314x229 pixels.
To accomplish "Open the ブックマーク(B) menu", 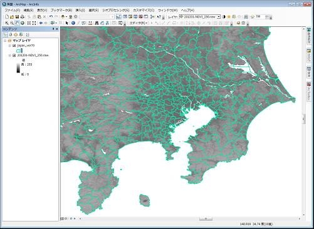I will coord(61,10).
